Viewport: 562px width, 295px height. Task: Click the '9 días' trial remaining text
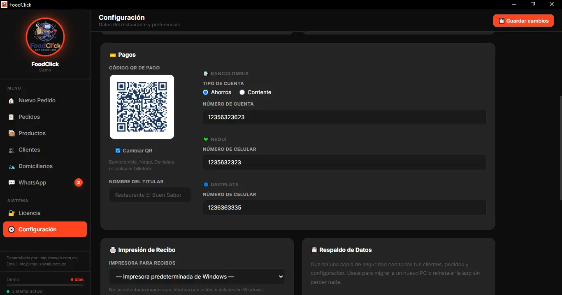coord(77,279)
